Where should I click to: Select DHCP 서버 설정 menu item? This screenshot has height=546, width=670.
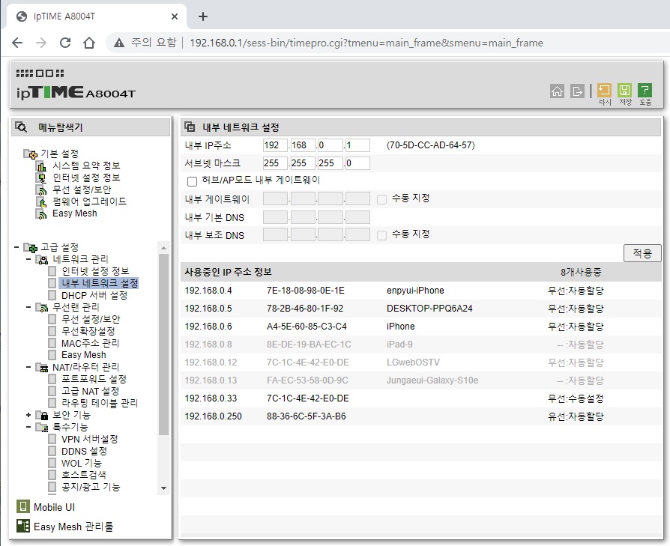click(94, 295)
